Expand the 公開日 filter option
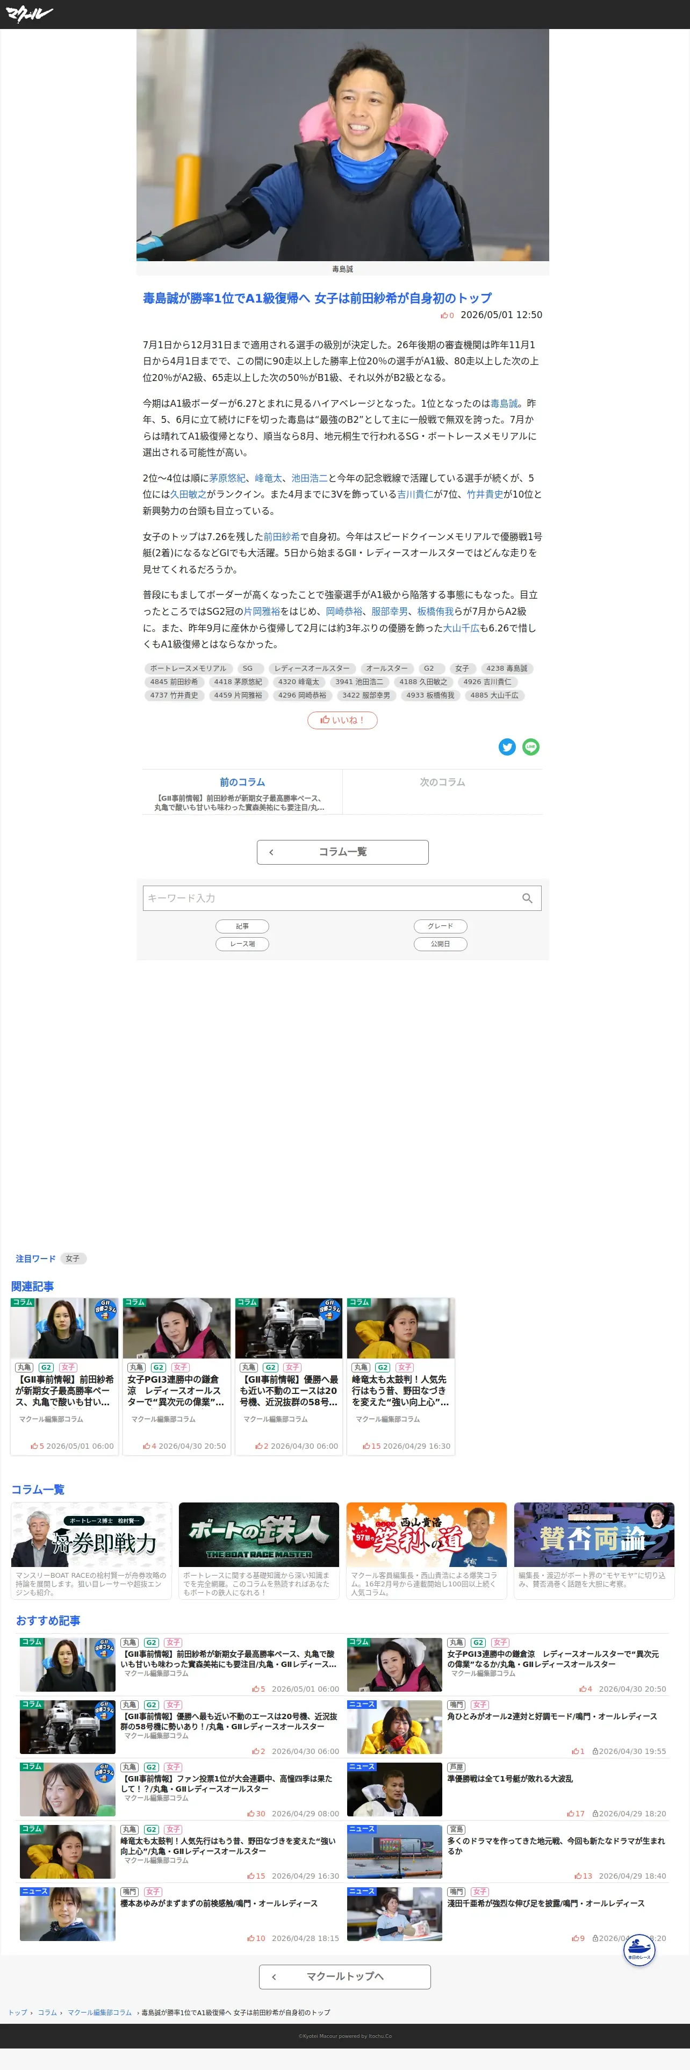Screen dimensions: 690x2070 (x=440, y=944)
